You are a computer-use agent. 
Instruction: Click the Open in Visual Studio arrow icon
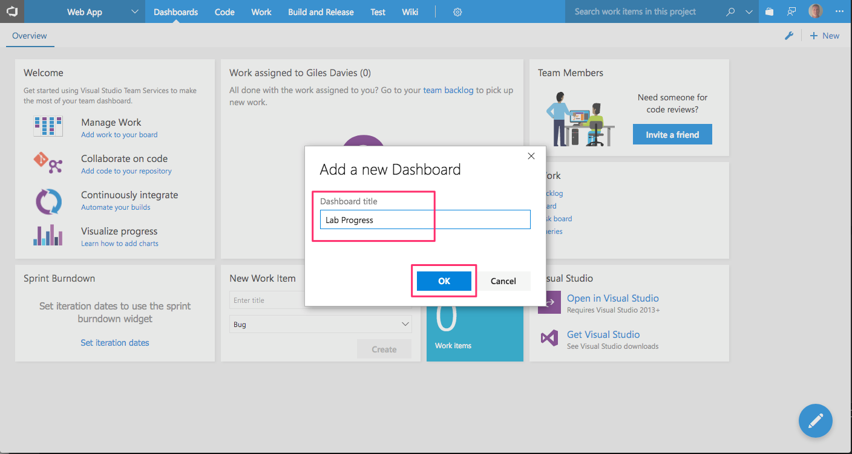point(549,302)
